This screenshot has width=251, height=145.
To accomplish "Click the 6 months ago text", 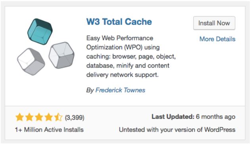I will tap(216, 117).
